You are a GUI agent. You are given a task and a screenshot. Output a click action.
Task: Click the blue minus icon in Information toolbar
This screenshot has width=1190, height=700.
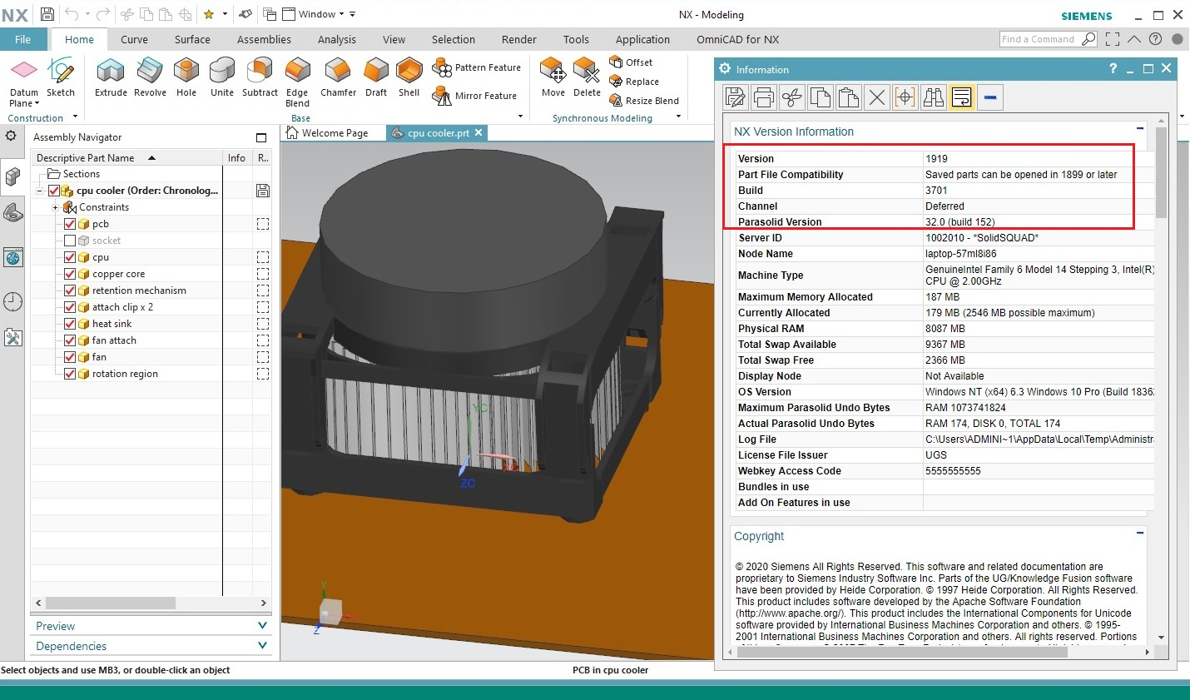[x=990, y=97]
